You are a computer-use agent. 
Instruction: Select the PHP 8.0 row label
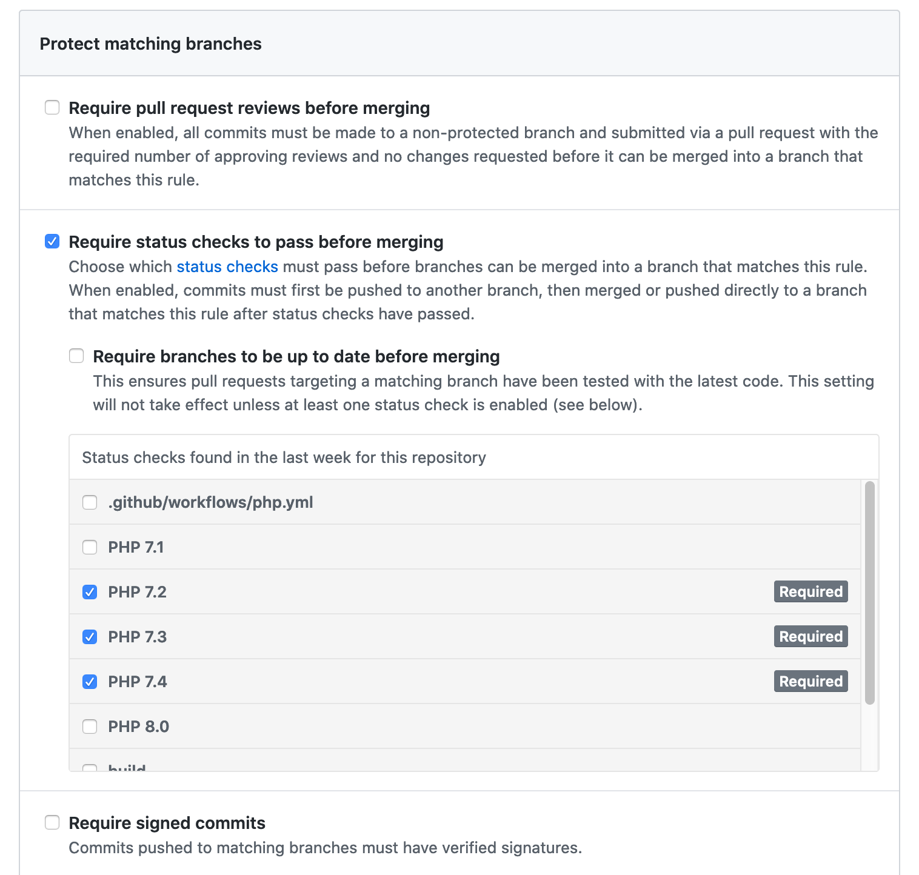(x=138, y=727)
